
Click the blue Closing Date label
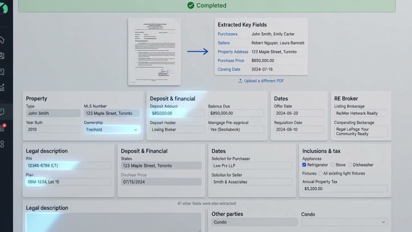coord(229,69)
